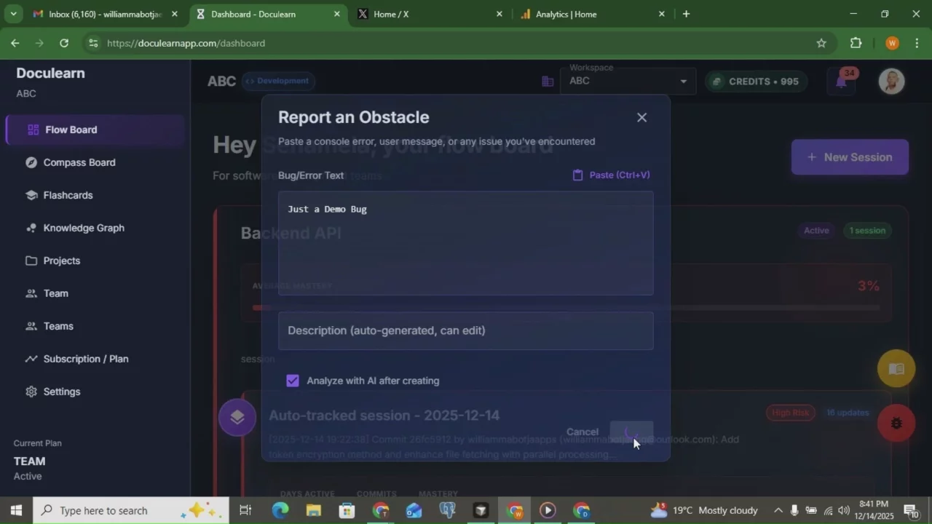The height and width of the screenshot is (524, 932).
Task: Click the purple layers session icon
Action: pos(237,417)
